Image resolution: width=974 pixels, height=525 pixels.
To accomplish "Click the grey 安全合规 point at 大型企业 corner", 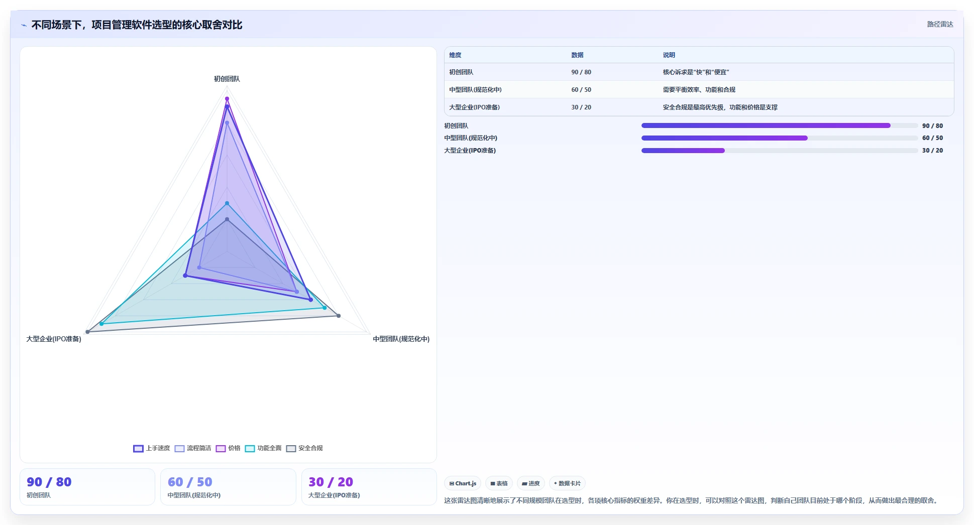I will [87, 332].
